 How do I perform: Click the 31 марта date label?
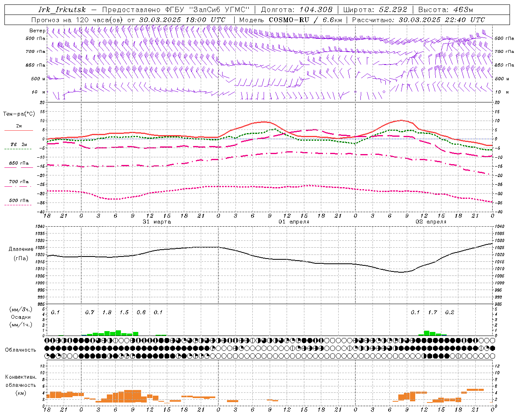coord(157,222)
